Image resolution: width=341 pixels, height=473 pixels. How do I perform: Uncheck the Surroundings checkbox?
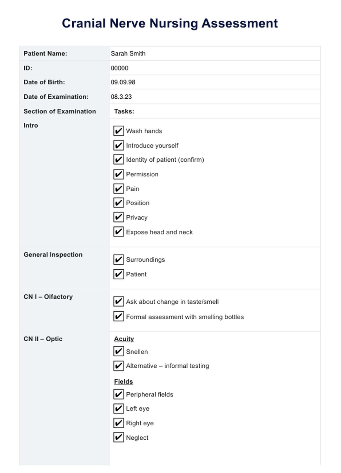pos(118,259)
